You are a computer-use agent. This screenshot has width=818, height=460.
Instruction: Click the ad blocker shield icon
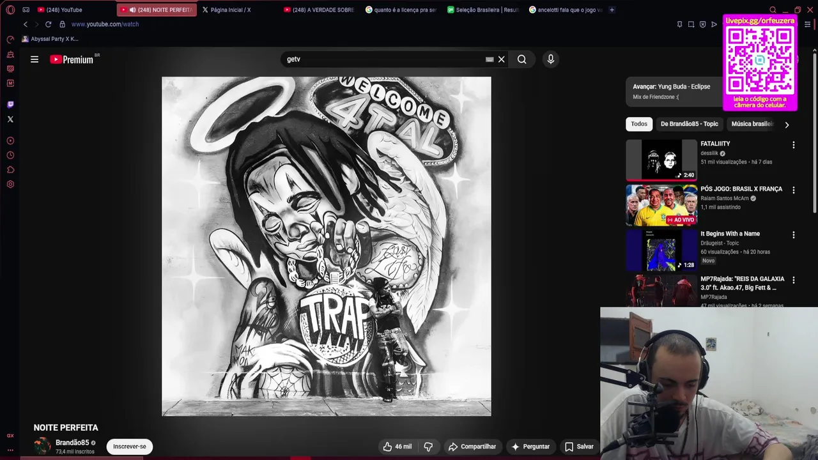tap(702, 24)
